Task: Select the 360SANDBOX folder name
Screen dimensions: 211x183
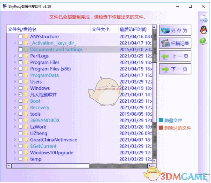Action: click(45, 120)
